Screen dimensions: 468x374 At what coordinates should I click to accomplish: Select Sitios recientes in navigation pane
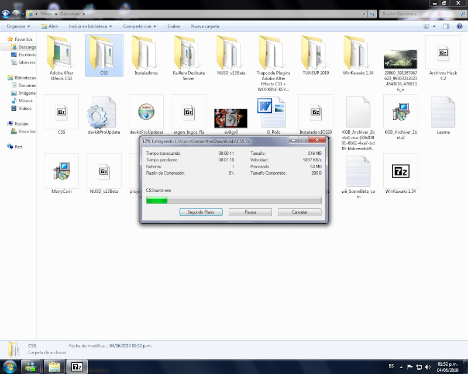click(x=23, y=63)
